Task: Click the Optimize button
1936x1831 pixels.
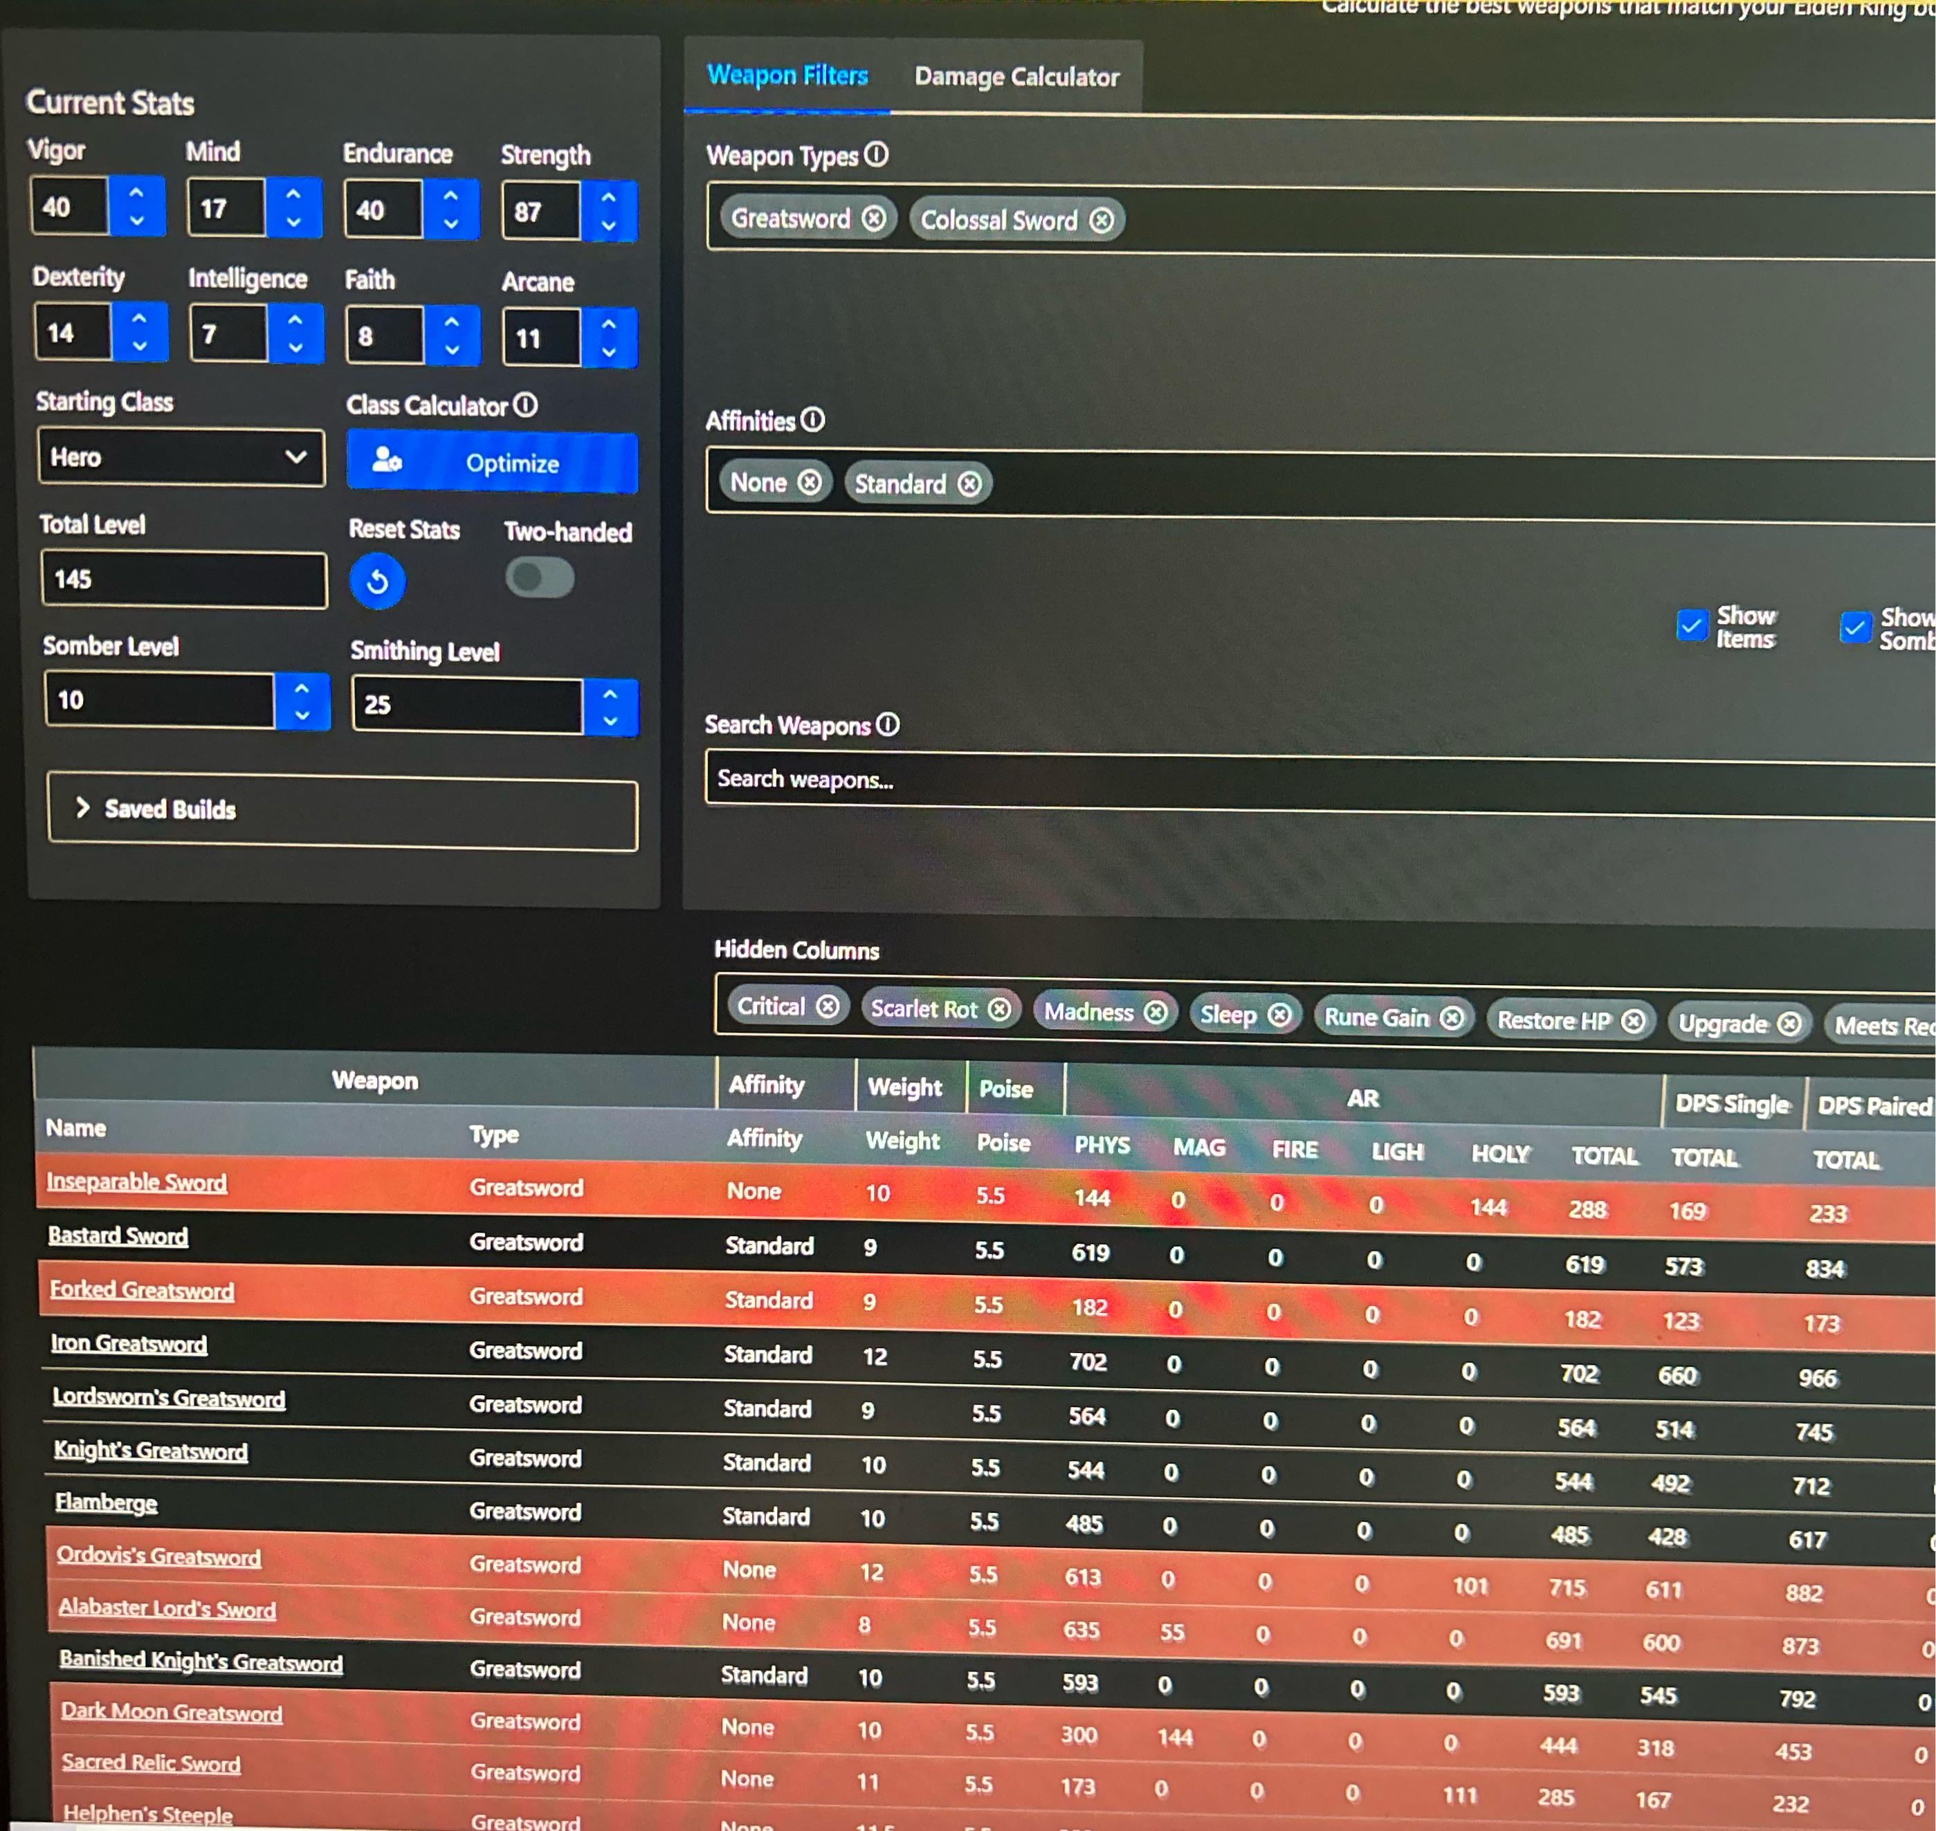Action: [x=492, y=461]
